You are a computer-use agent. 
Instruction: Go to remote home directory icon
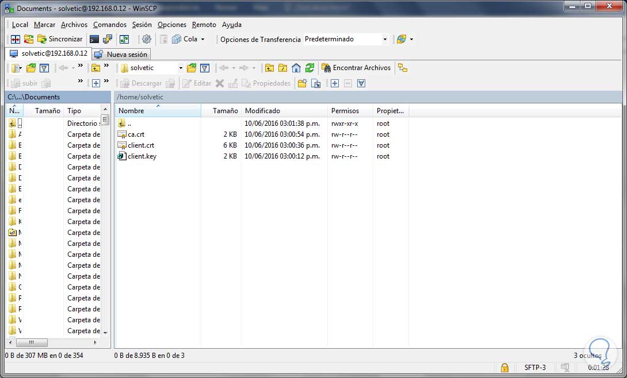296,68
